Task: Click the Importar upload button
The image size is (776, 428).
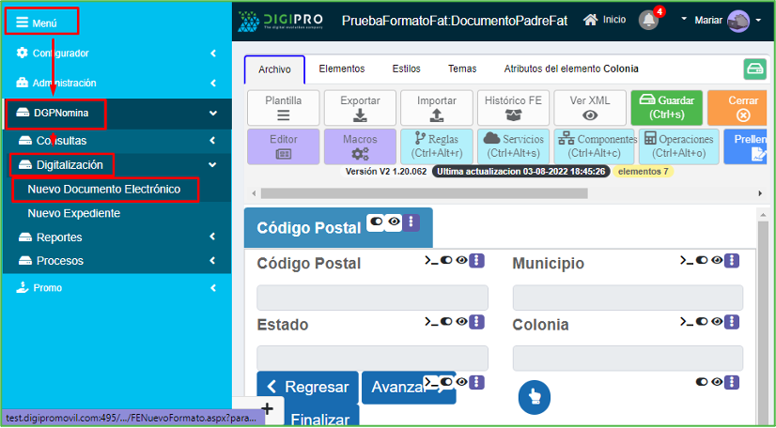Action: tap(436, 107)
